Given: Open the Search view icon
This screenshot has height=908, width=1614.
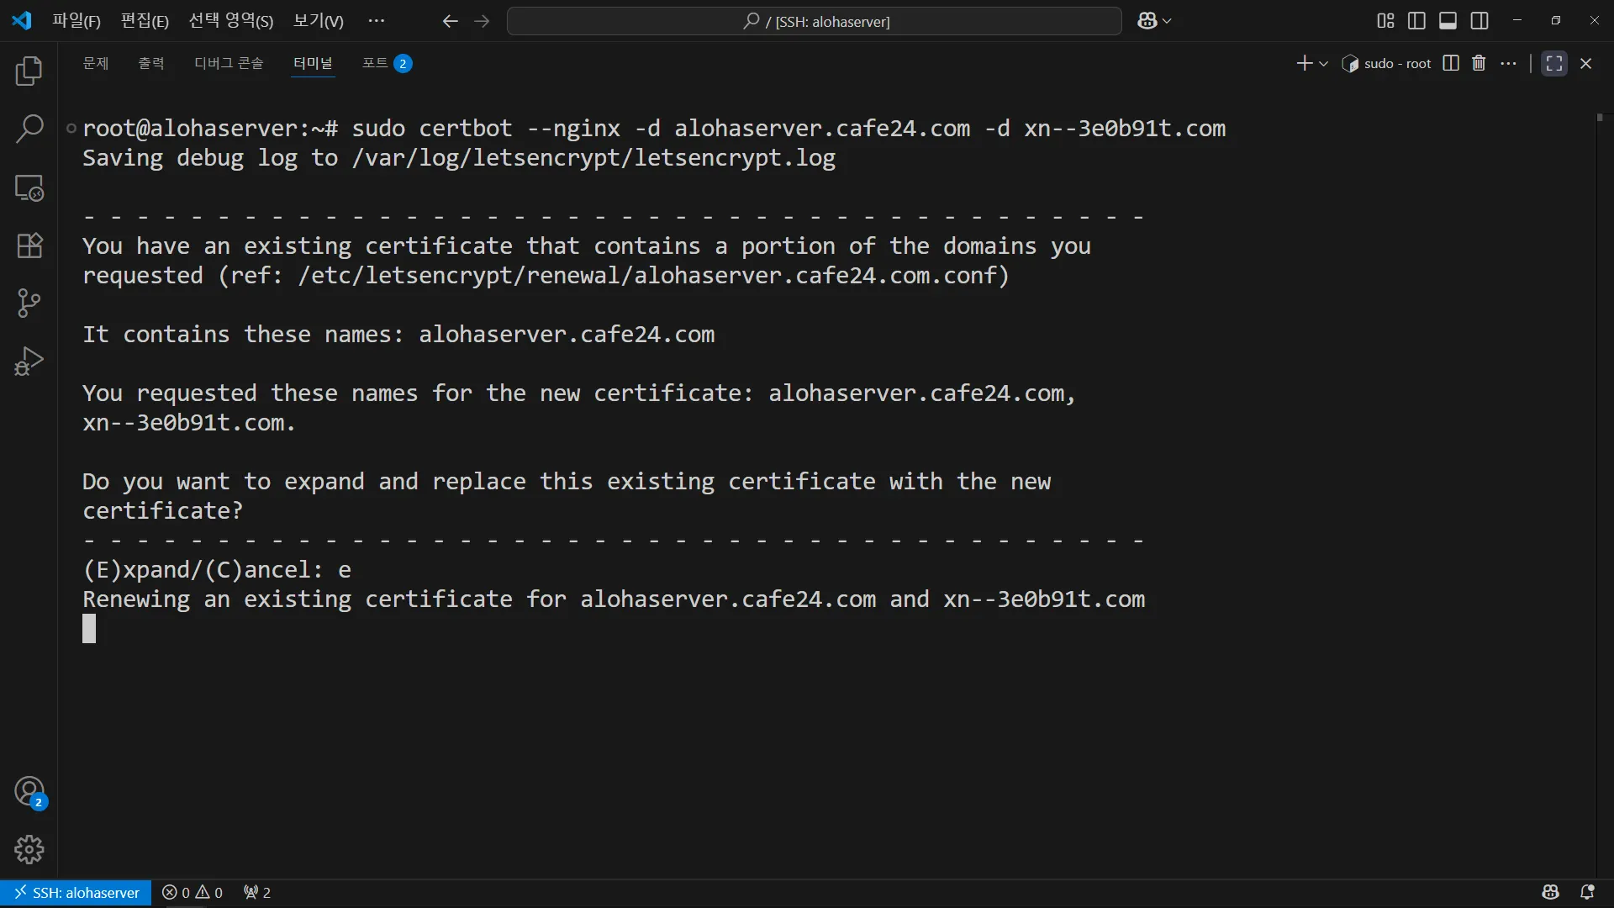Looking at the screenshot, I should pos(29,129).
